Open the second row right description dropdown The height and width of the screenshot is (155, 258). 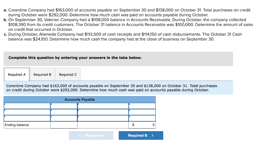pos(103,112)
